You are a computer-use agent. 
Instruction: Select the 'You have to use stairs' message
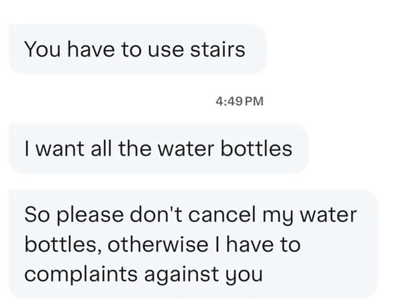(x=138, y=49)
